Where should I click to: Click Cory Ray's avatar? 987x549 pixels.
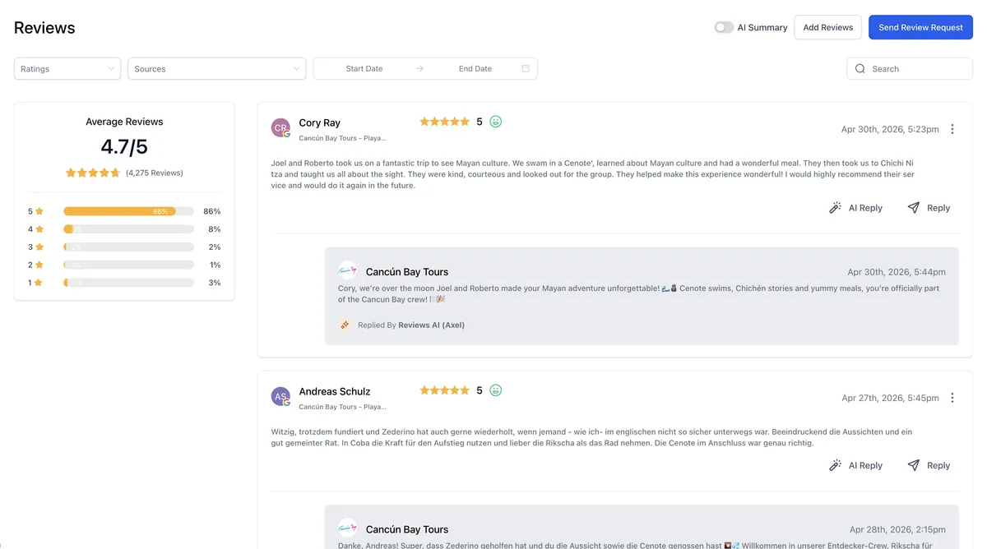[281, 128]
